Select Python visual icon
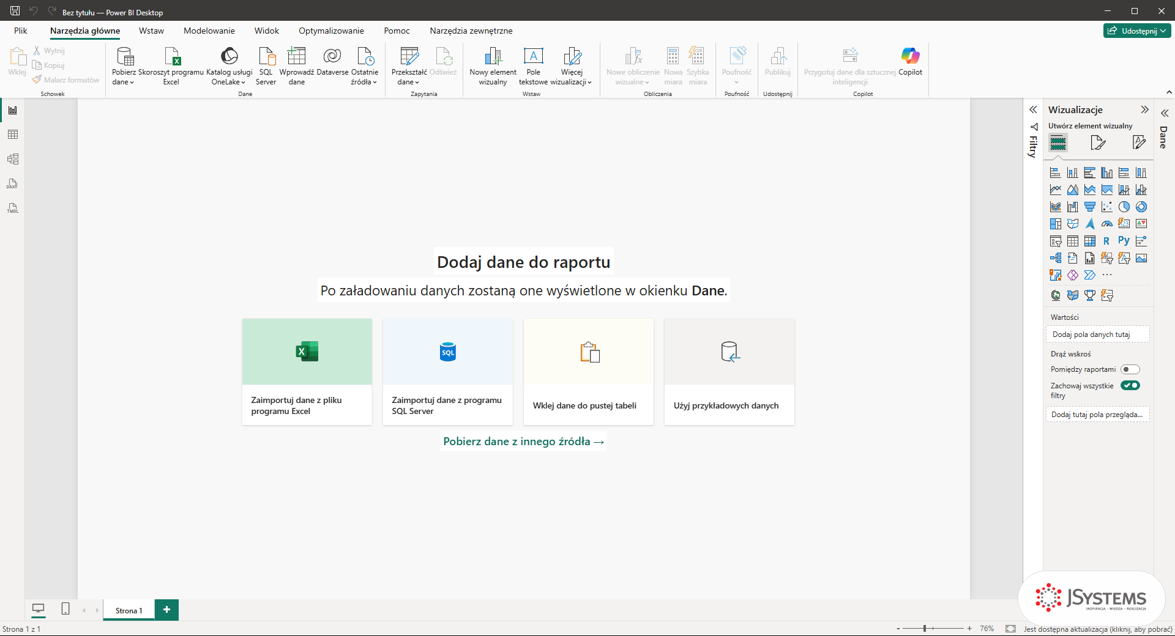Screen dimensions: 1175x636 (x=1124, y=241)
